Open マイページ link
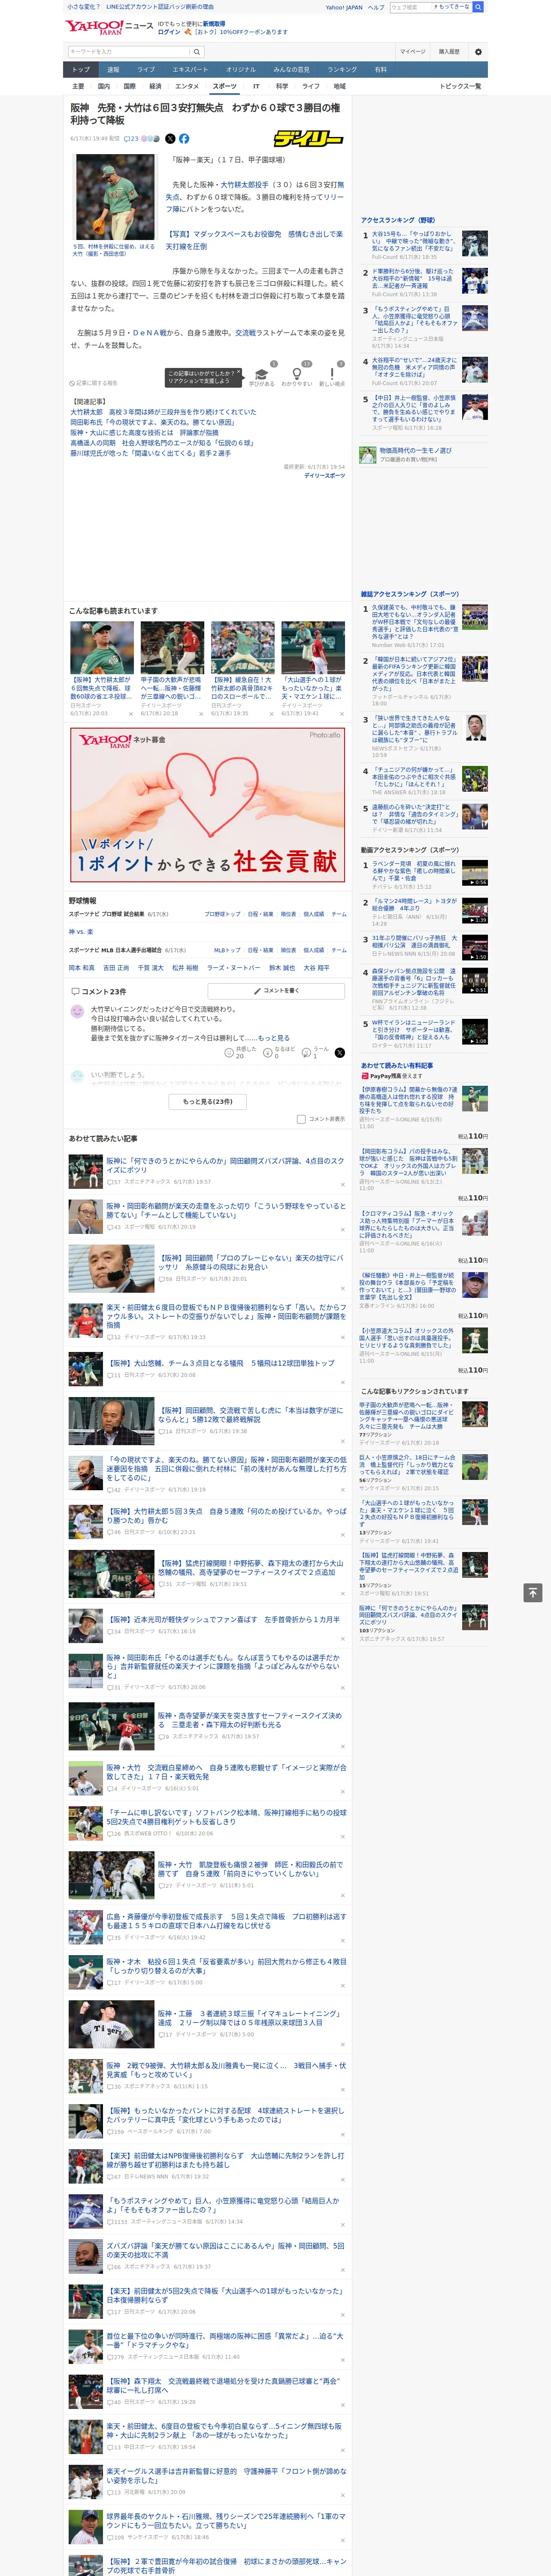The width and height of the screenshot is (551, 2576). point(413,52)
